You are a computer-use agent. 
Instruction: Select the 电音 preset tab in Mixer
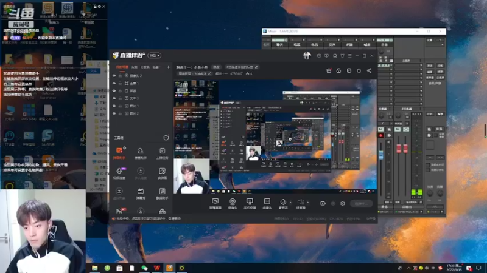pos(315,45)
